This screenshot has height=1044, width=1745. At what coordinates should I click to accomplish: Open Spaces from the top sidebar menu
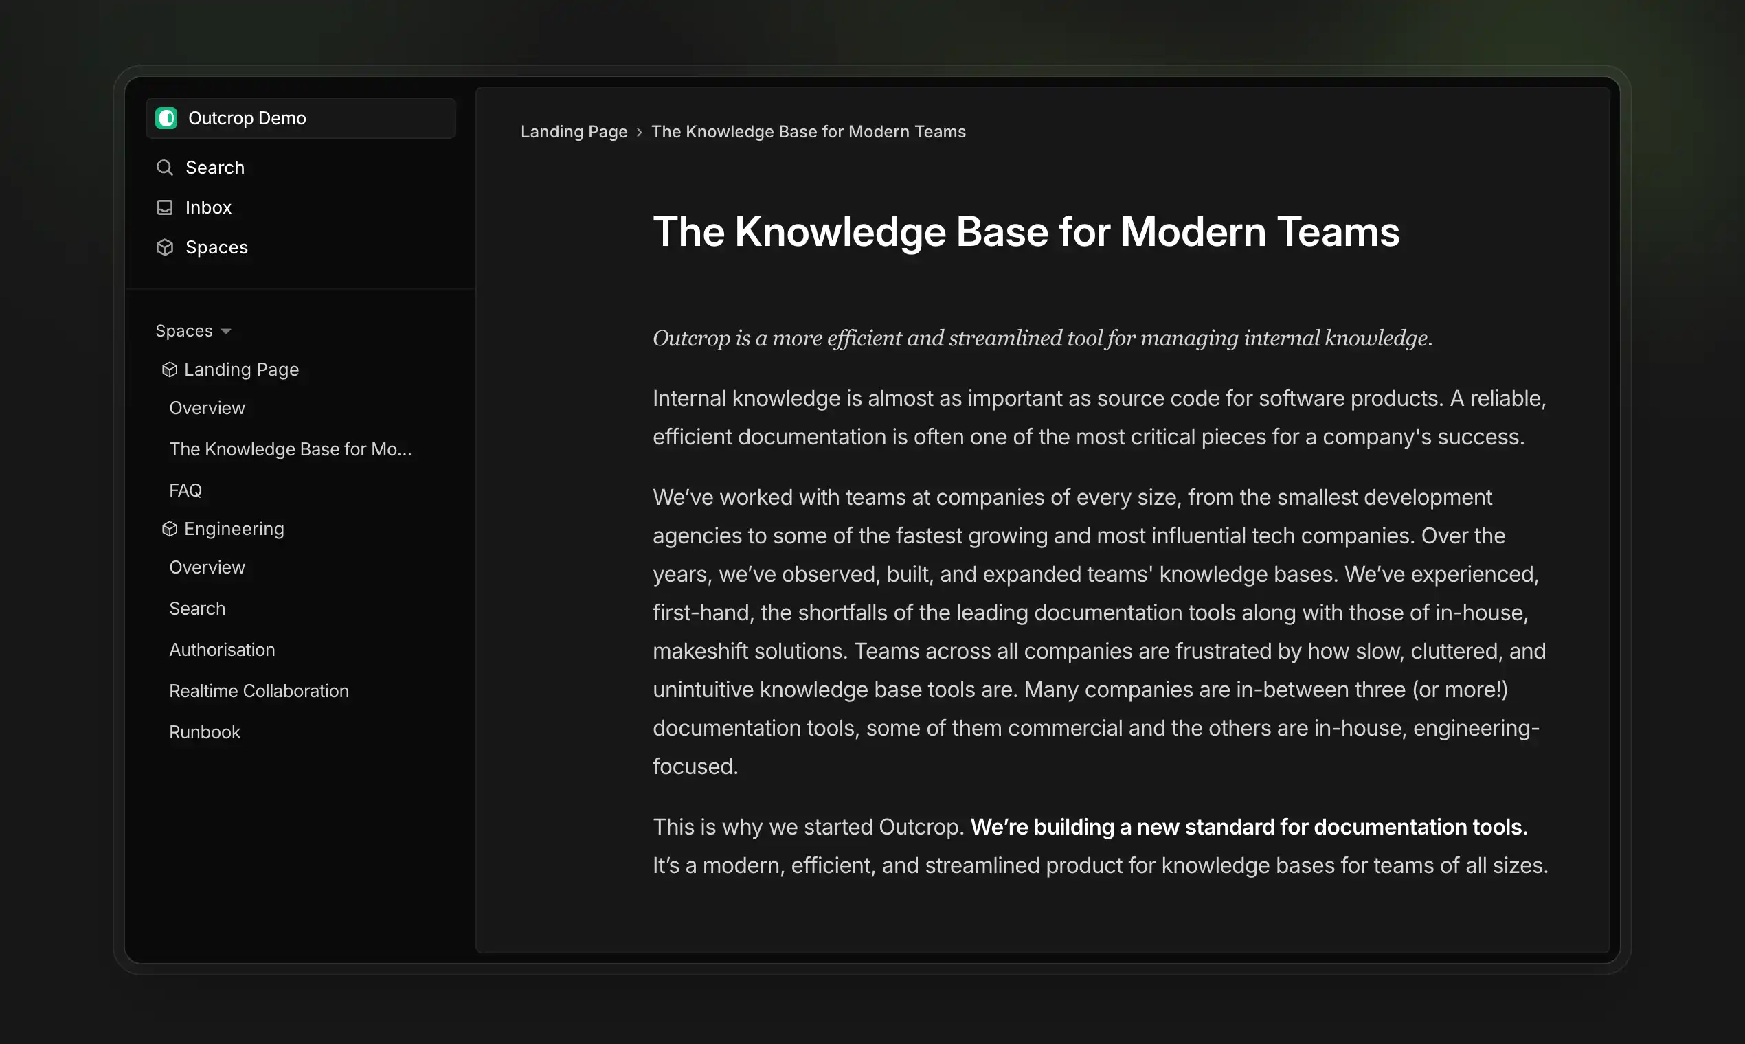click(216, 248)
